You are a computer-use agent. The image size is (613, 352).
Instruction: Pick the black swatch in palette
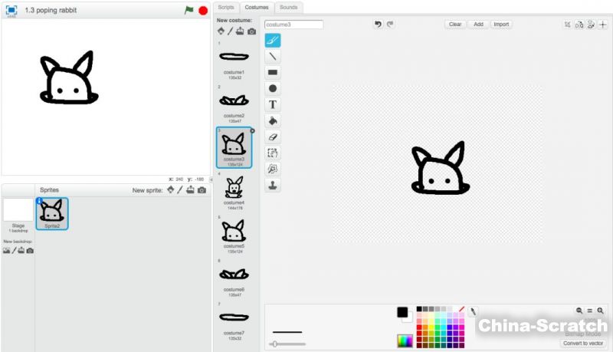click(x=419, y=309)
